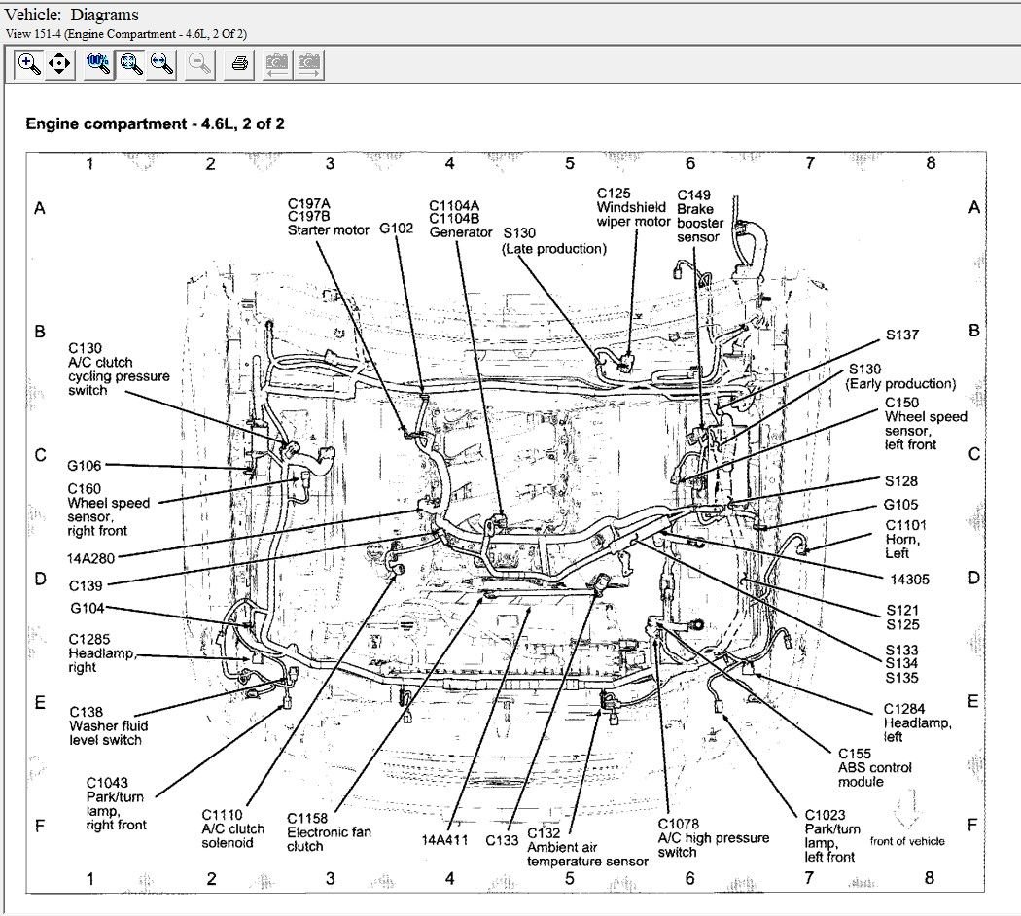Click the fit-to-width zoom icon
Screen dimensions: 1021x916
pos(161,64)
